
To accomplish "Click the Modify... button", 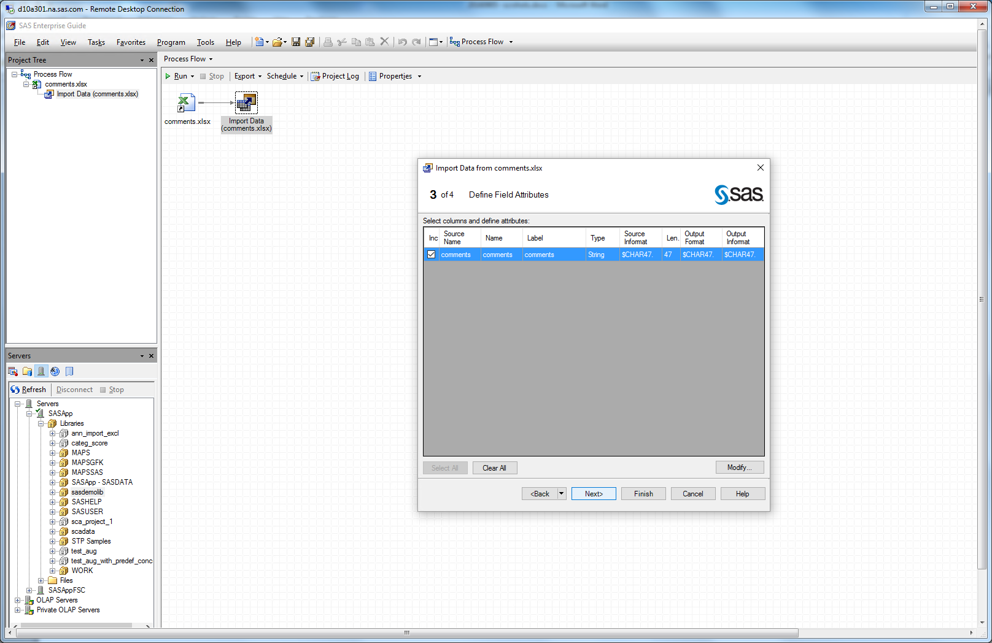I will (x=740, y=468).
